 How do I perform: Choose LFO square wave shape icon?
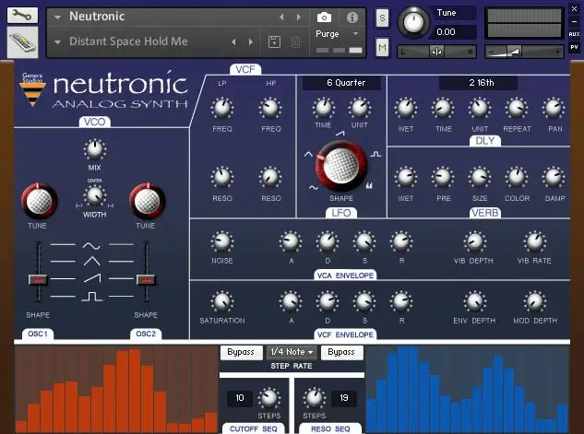(375, 154)
